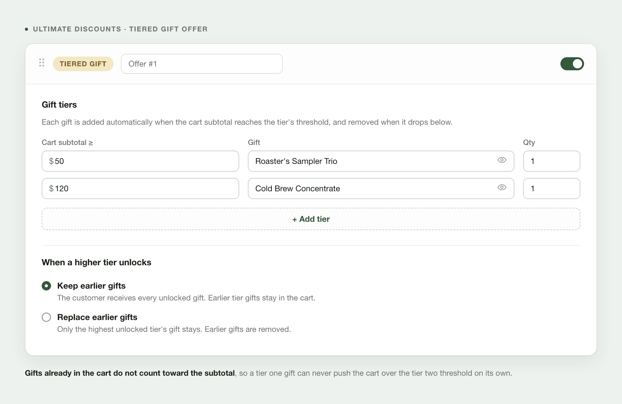This screenshot has width=622, height=404.
Task: Select the Replace earlier gifts radio option
Action: (x=46, y=317)
